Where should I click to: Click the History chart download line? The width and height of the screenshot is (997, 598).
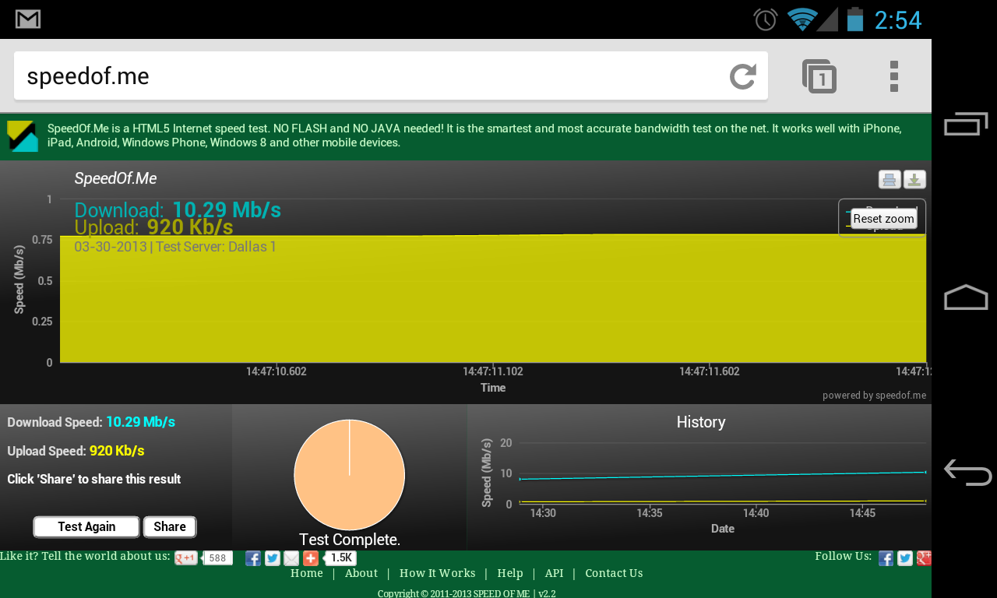pyautogui.click(x=723, y=475)
